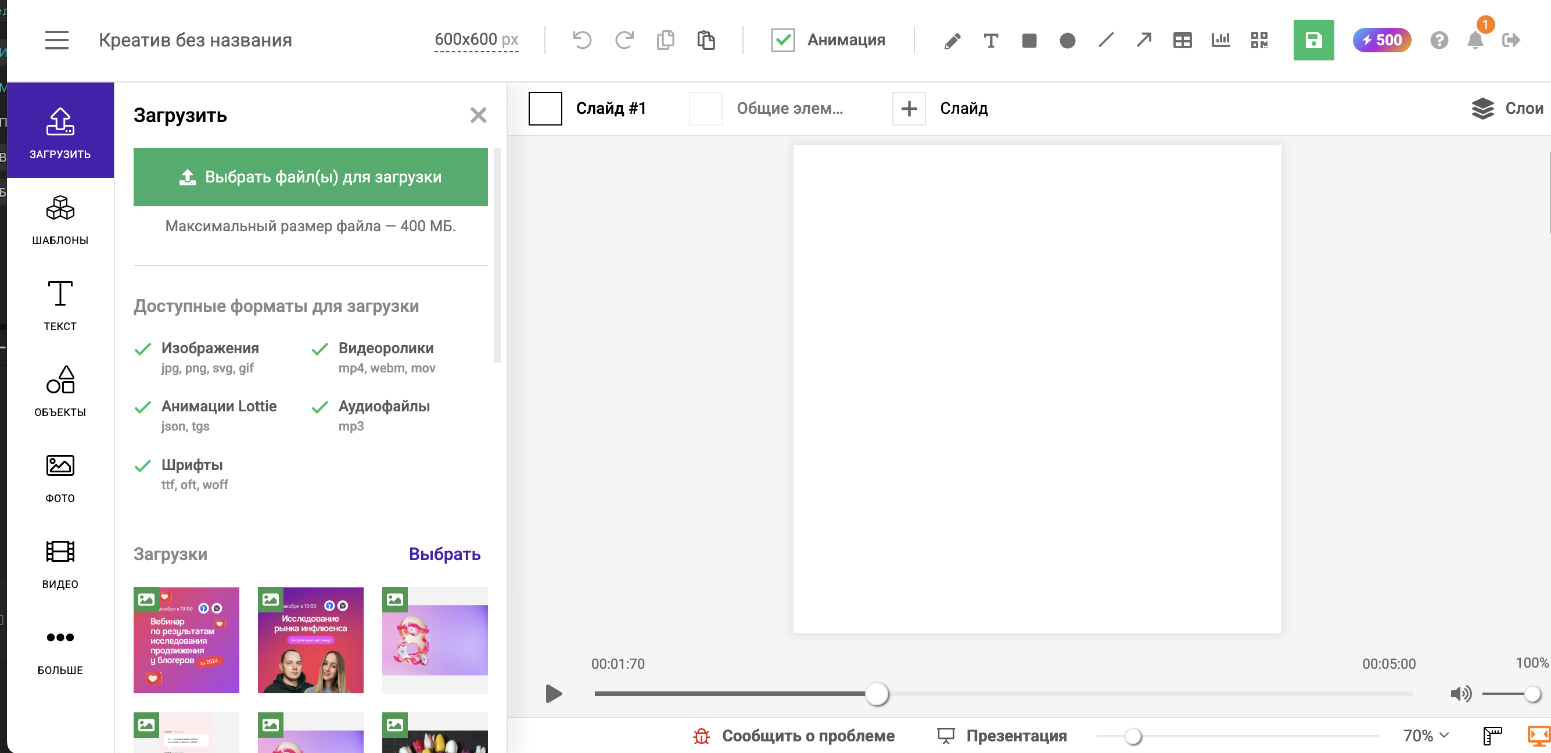Undo the last action
Screen dimensions: 1551x753
click(581, 40)
